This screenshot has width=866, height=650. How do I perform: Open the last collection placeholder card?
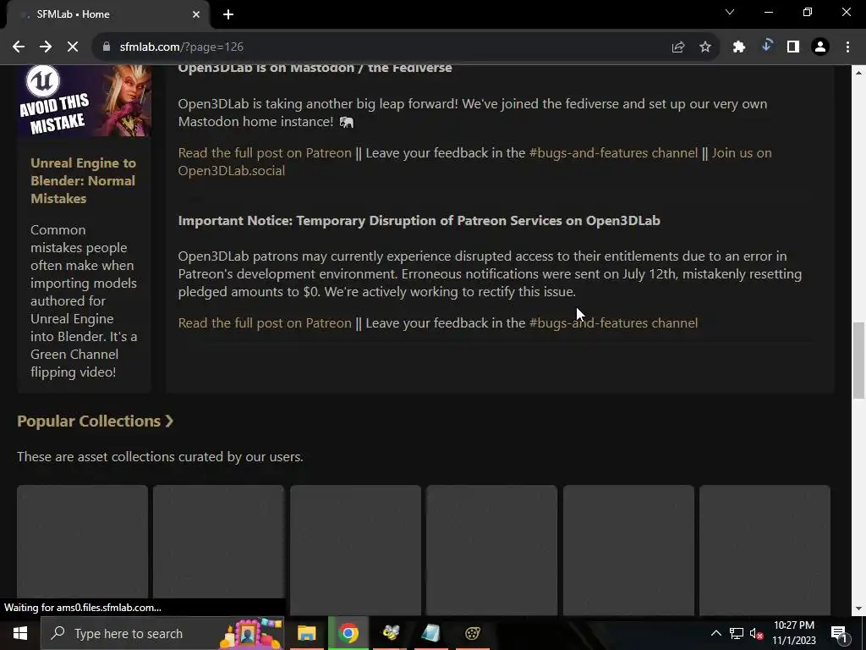765,550
